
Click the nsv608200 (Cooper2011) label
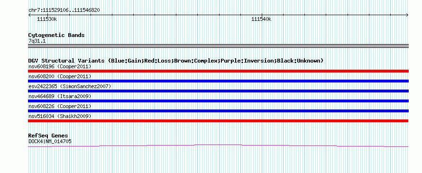point(60,76)
